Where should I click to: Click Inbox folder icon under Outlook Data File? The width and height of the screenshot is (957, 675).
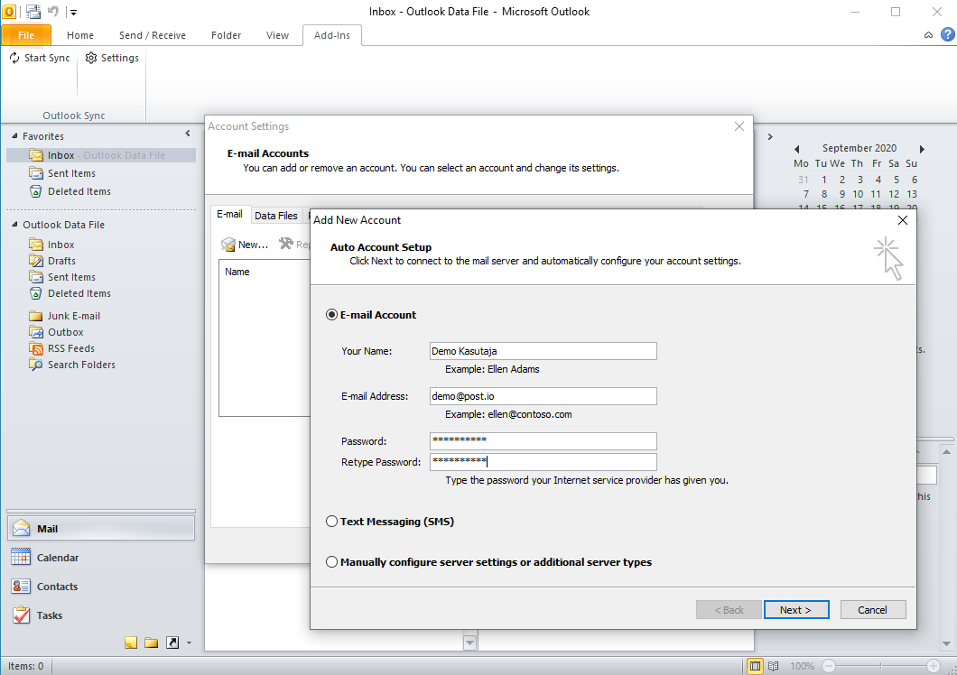point(36,245)
